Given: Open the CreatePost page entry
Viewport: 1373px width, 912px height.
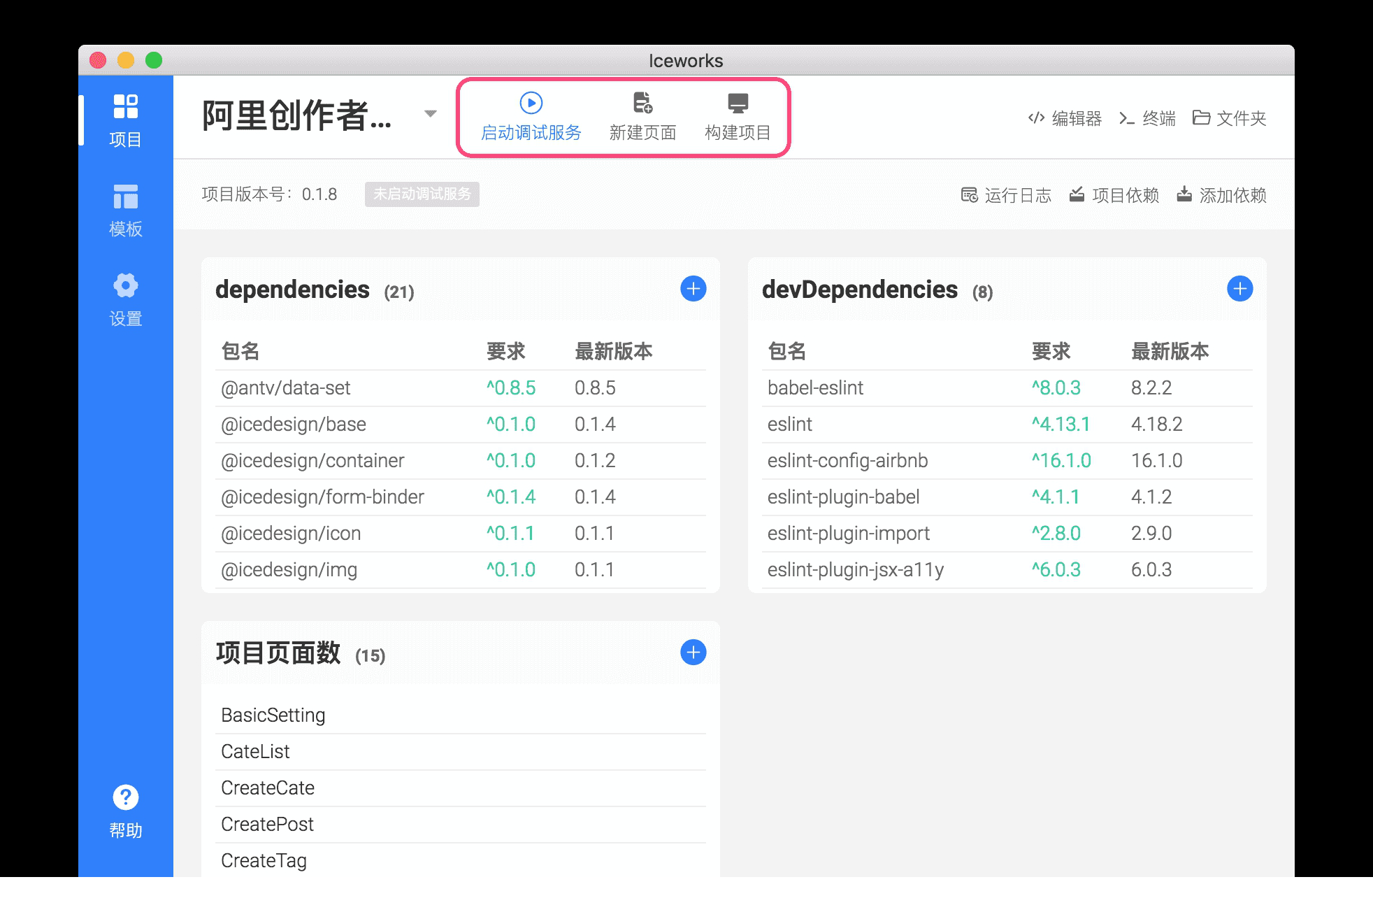Looking at the screenshot, I should coord(461,825).
